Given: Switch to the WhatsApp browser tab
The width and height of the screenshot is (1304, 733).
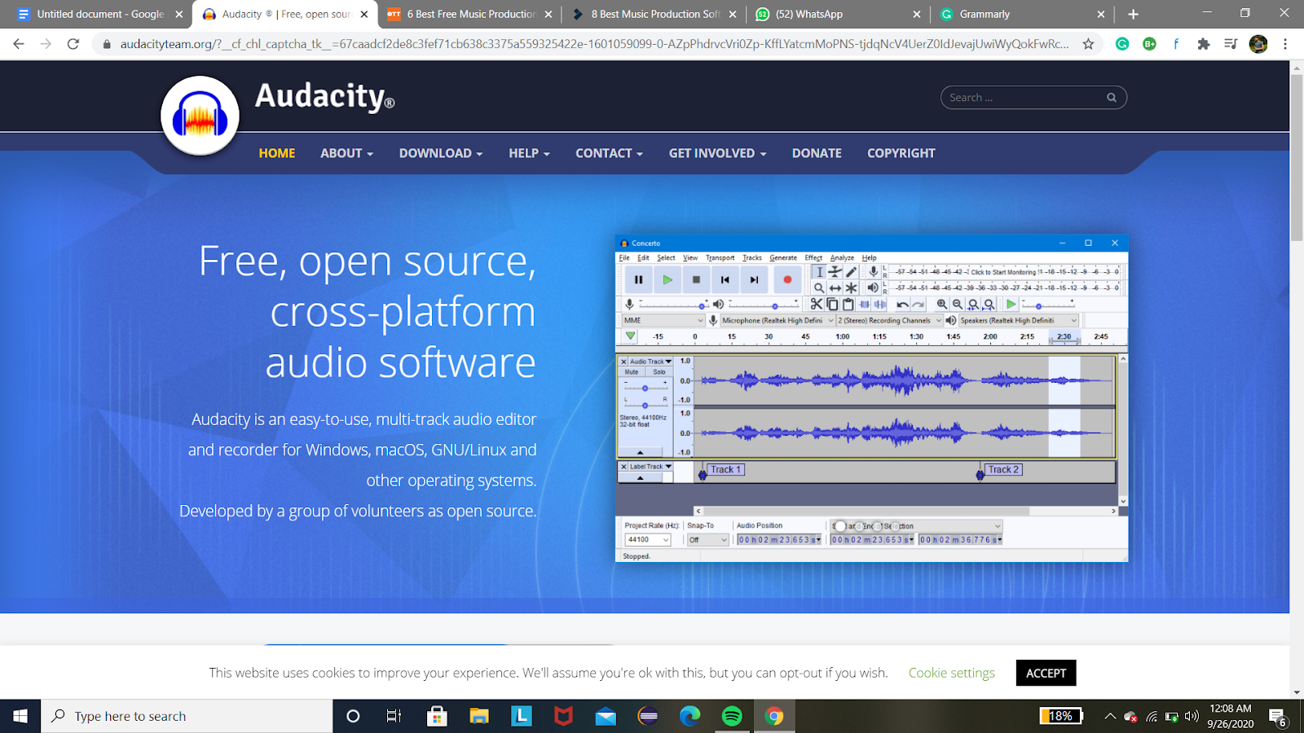Looking at the screenshot, I should [x=839, y=14].
